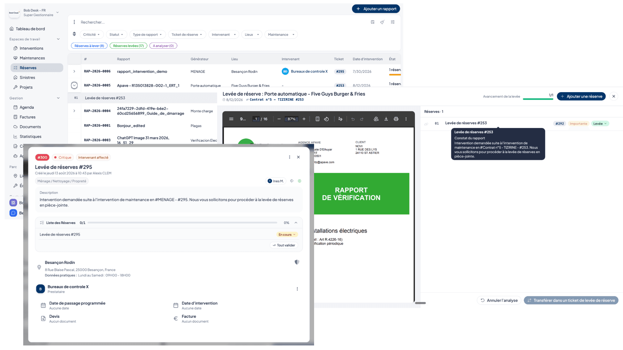Download the PDF report

[x=386, y=119]
